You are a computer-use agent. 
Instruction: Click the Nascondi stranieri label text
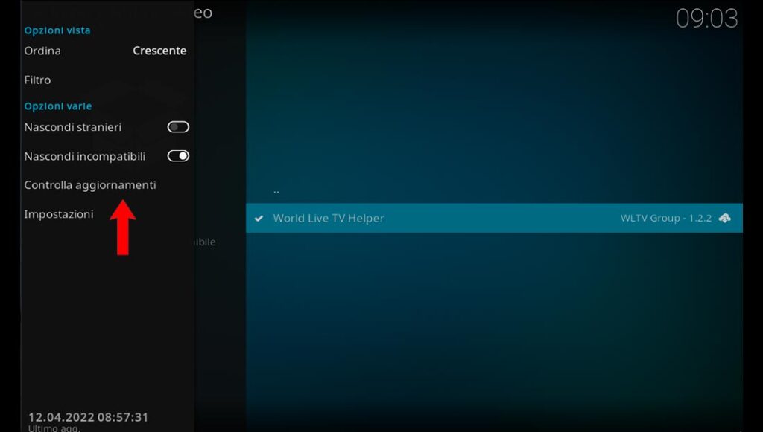pos(73,127)
